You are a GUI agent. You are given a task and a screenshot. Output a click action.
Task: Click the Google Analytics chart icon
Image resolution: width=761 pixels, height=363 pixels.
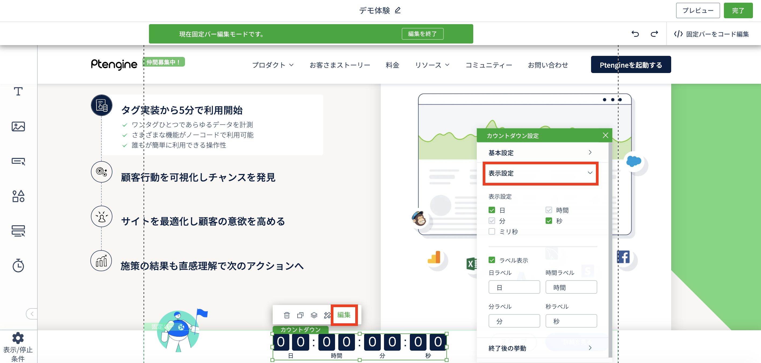[x=434, y=257]
